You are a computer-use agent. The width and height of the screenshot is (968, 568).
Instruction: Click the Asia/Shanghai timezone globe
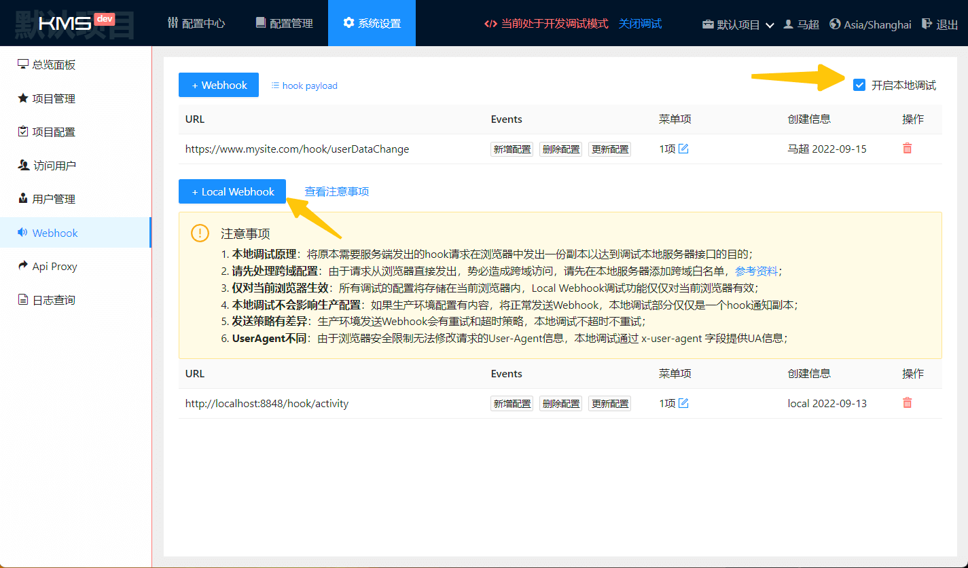point(835,24)
